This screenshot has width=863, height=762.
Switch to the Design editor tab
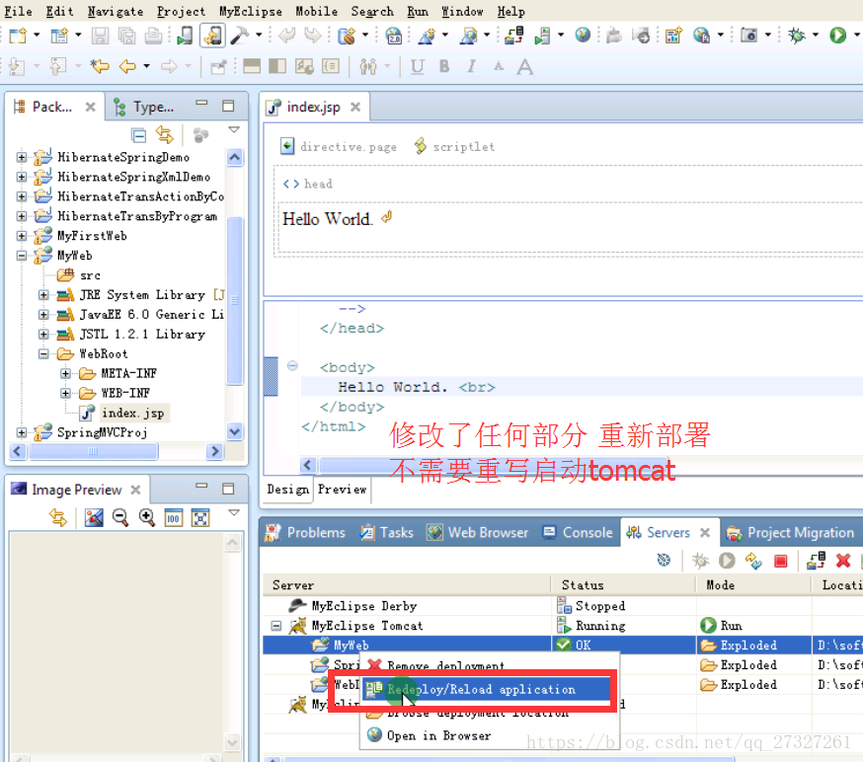tap(287, 490)
